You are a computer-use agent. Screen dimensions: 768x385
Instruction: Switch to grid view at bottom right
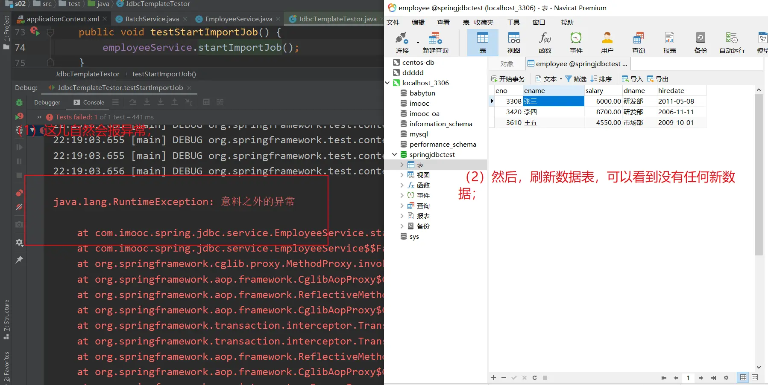pos(743,378)
